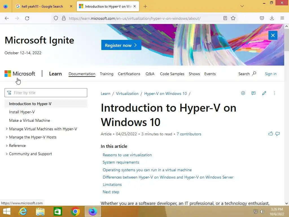This screenshot has height=217, width=289.
Task: View site security via padlock icon
Action: [x=64, y=18]
